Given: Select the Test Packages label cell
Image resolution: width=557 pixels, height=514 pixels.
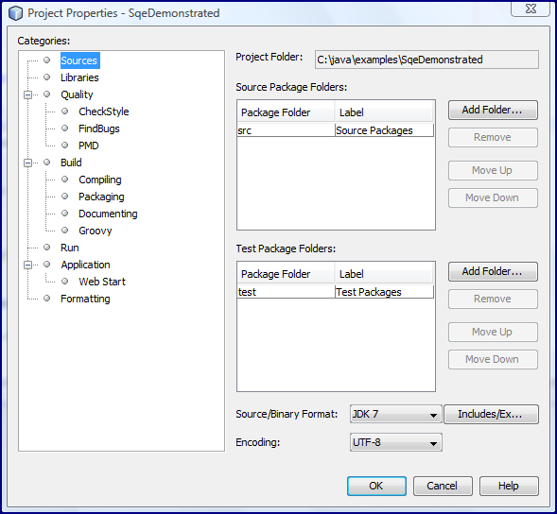Looking at the screenshot, I should (x=384, y=292).
